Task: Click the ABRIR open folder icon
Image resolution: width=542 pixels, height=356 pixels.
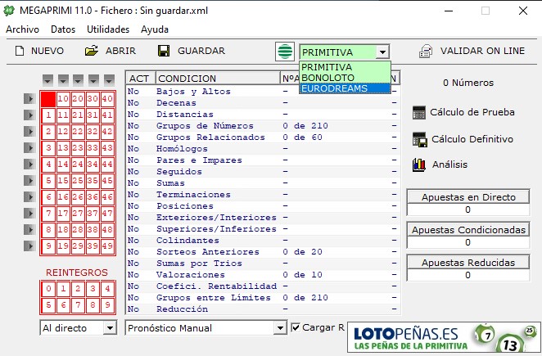Action: (x=92, y=51)
